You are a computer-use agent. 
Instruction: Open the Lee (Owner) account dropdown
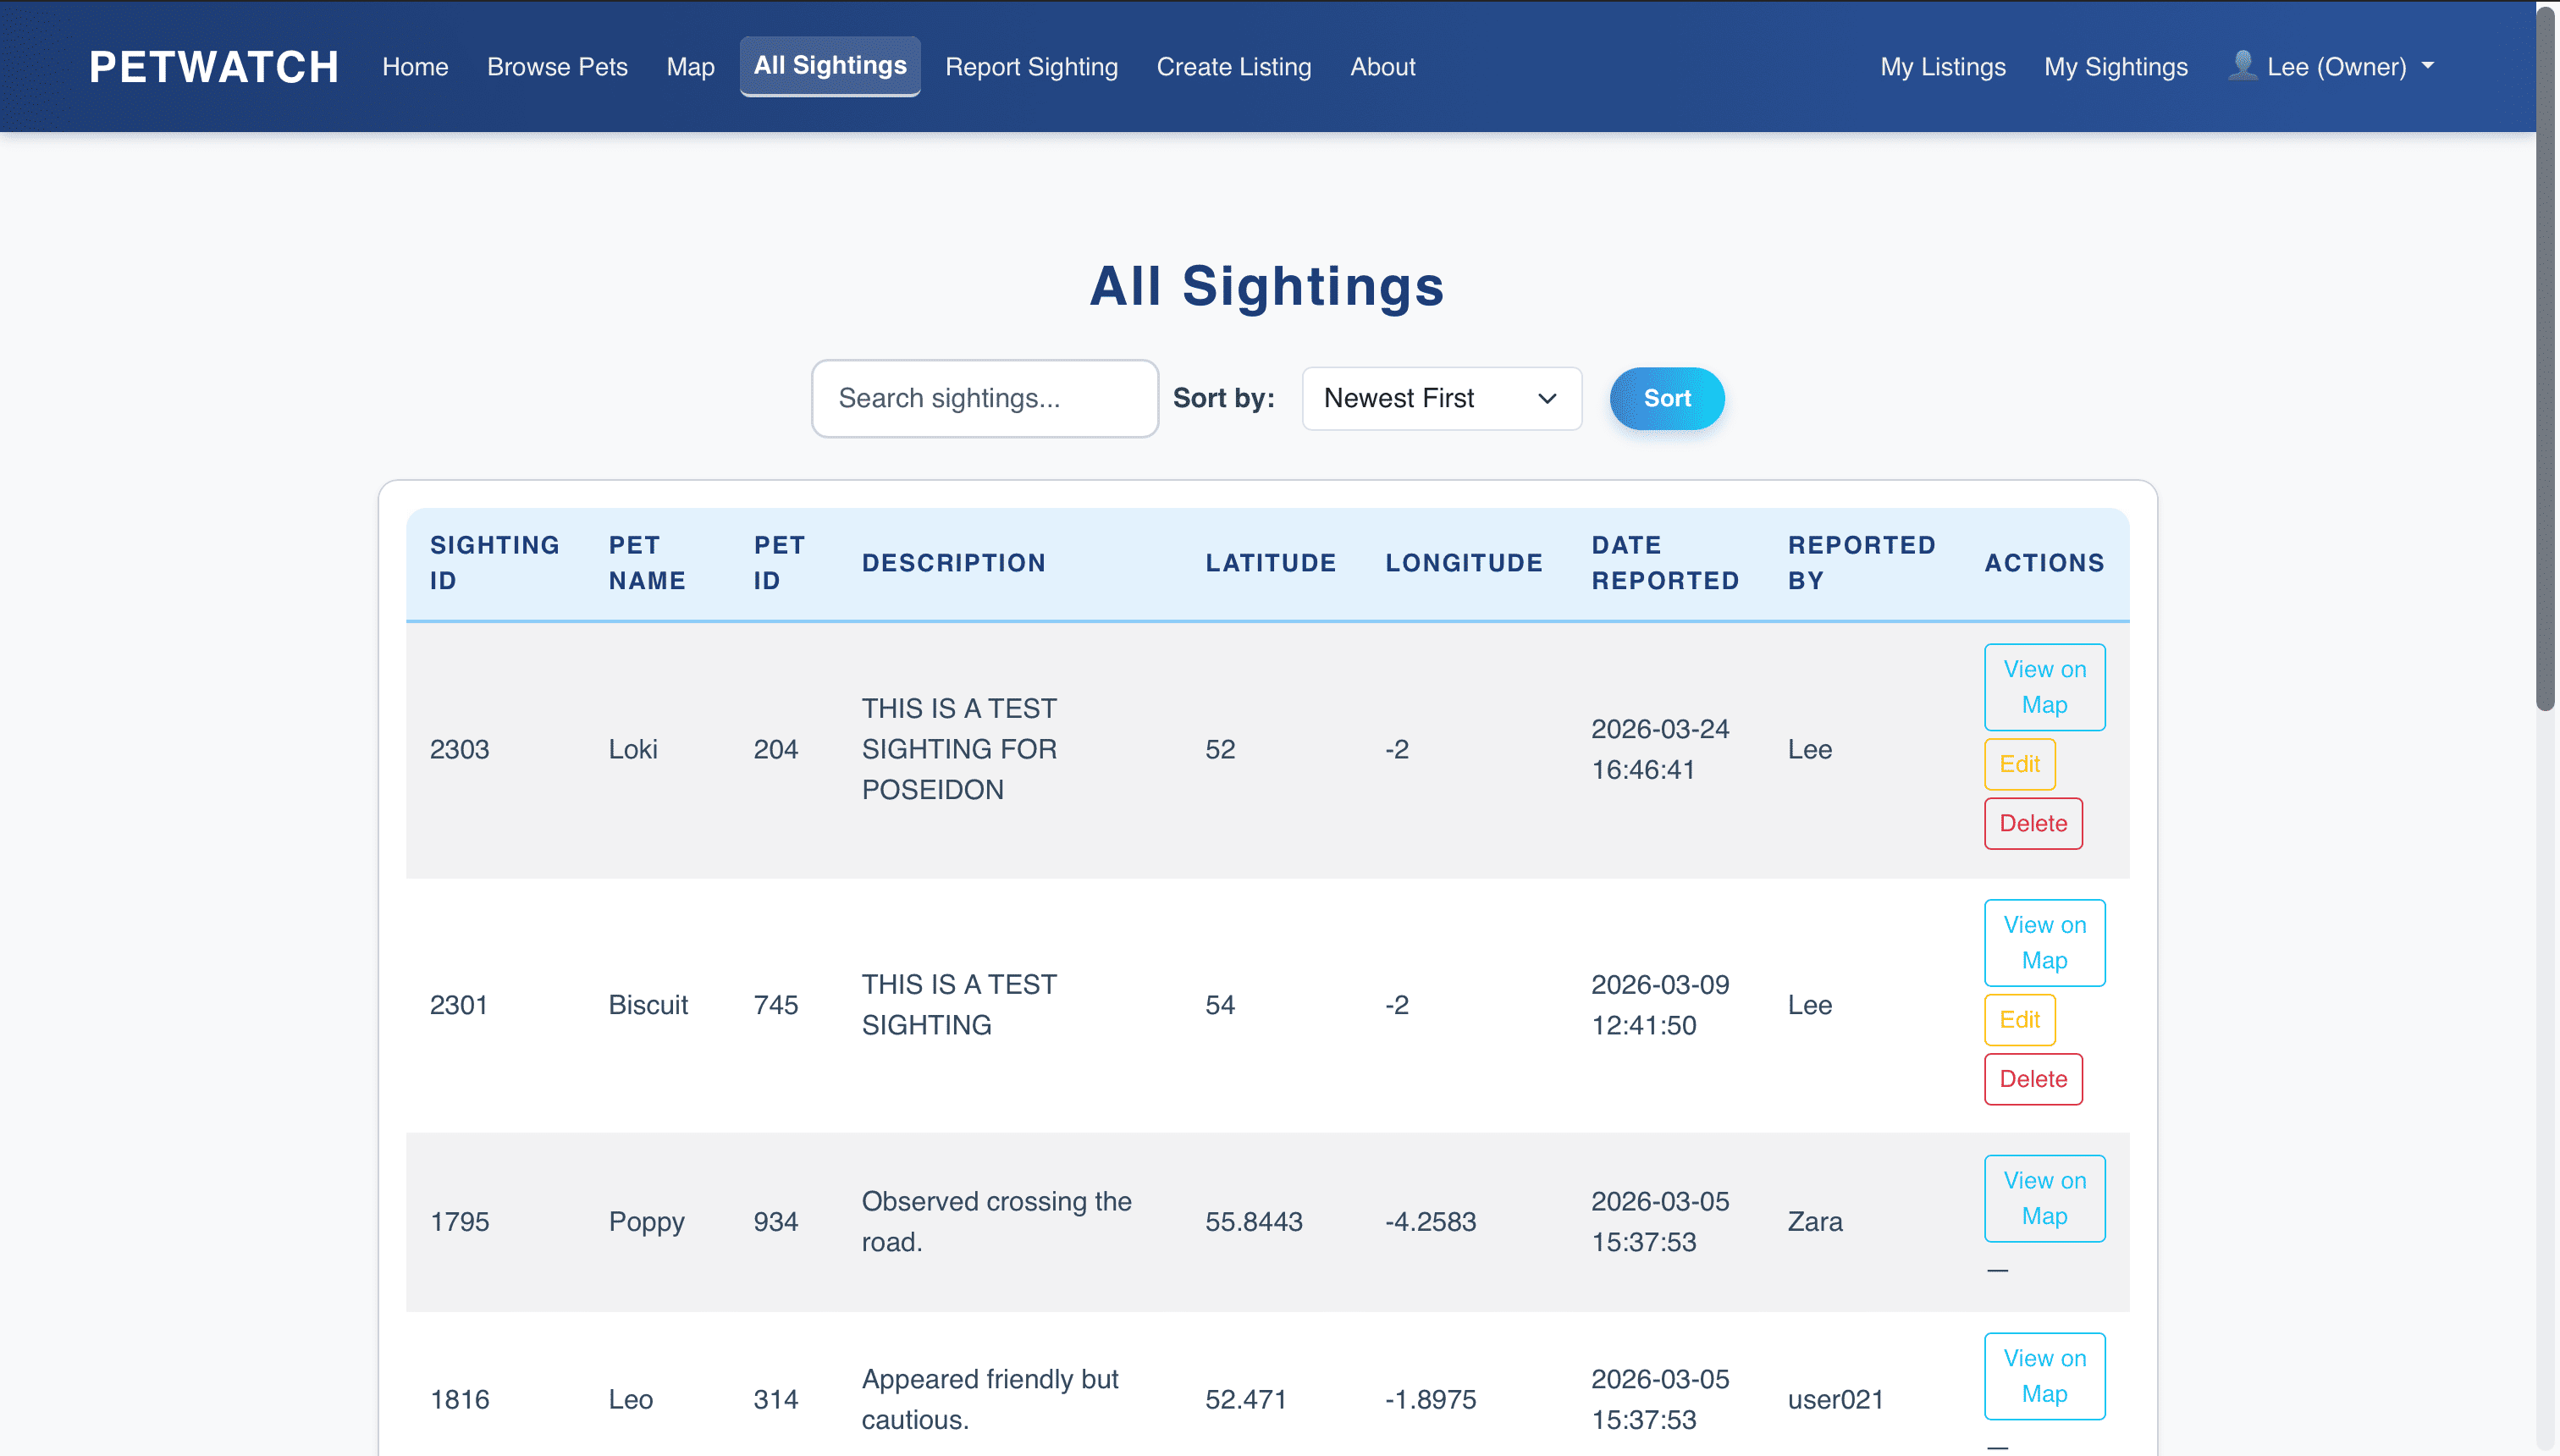[x=2331, y=67]
